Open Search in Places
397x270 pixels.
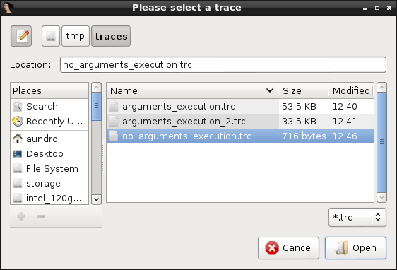pos(49,107)
